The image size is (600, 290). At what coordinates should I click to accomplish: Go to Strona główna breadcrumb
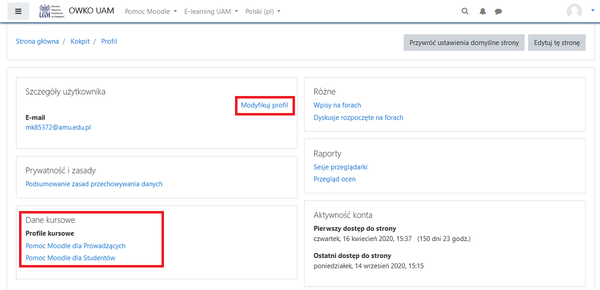point(37,41)
